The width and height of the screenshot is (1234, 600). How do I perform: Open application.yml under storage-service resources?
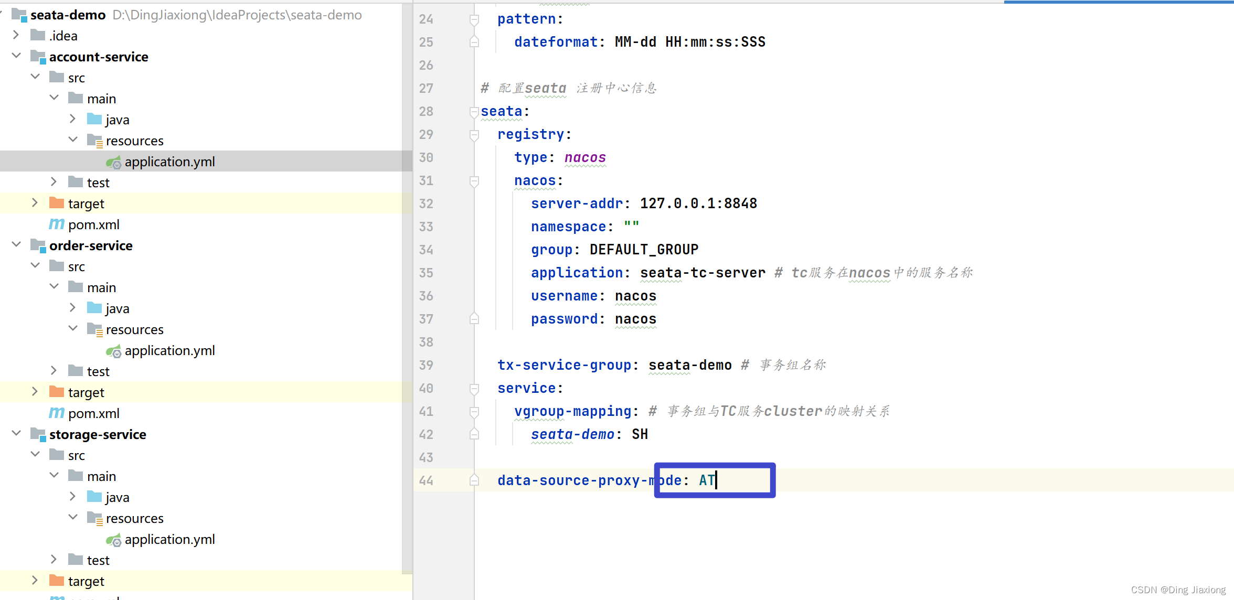click(169, 539)
